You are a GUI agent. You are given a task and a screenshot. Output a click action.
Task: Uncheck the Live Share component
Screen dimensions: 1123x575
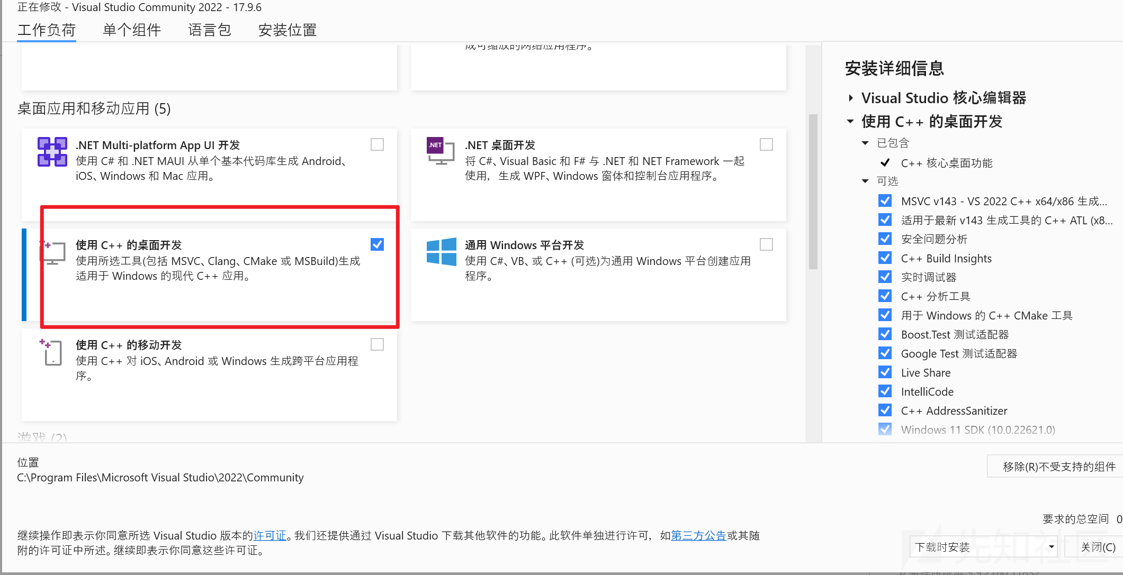885,372
